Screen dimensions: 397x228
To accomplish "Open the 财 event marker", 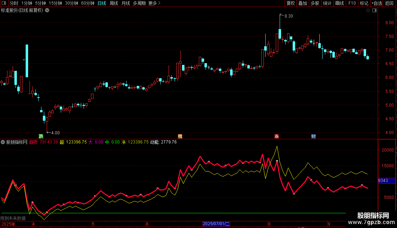I will pyautogui.click(x=313, y=136).
